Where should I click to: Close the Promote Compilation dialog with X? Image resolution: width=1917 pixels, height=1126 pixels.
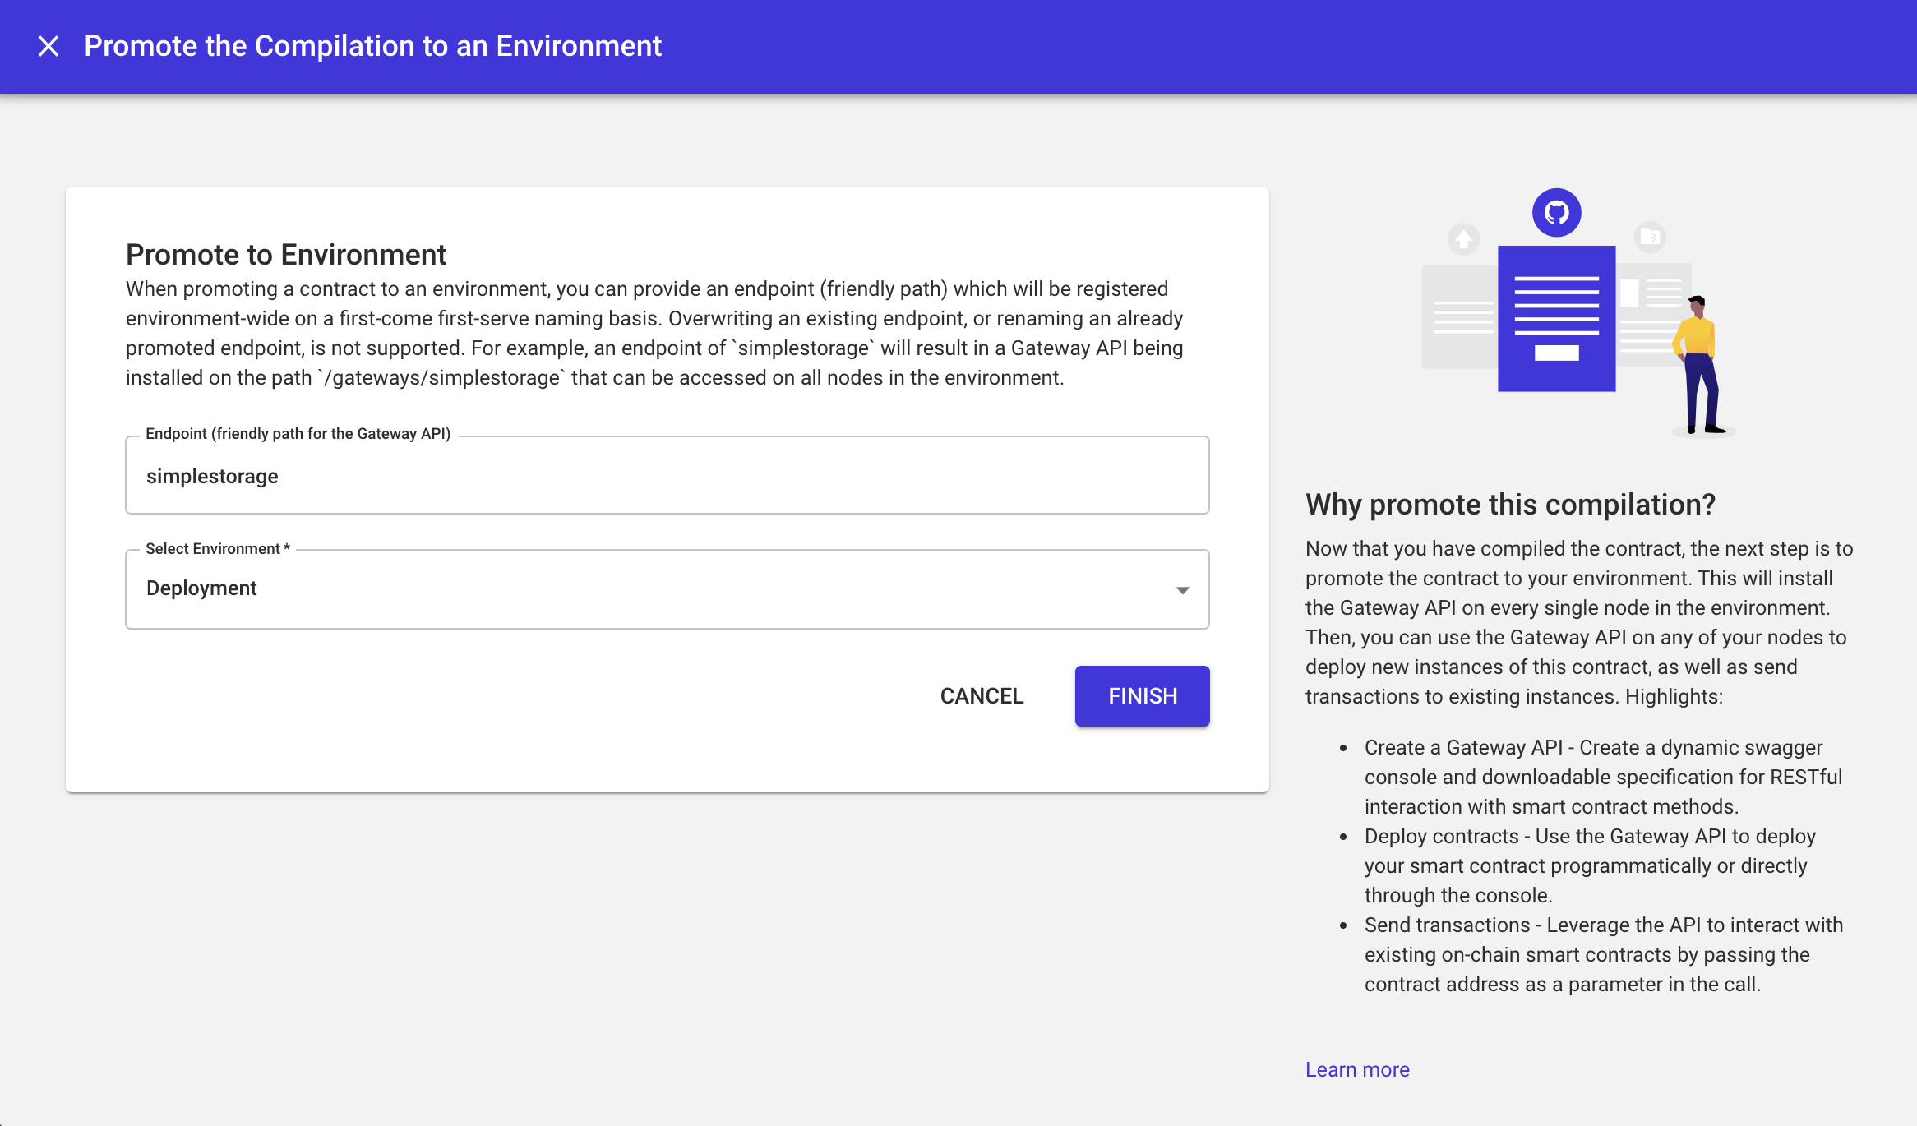(x=49, y=46)
